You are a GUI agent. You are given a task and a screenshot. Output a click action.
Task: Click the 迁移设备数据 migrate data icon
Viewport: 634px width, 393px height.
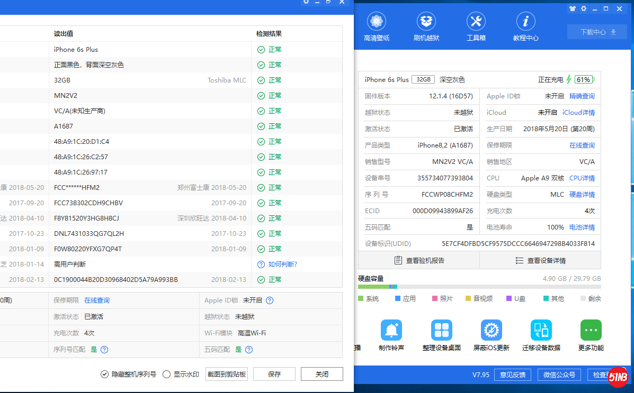tap(541, 330)
